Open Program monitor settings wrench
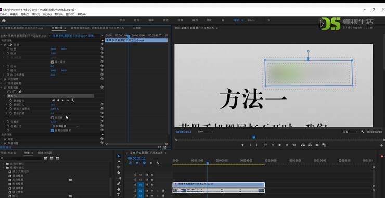 click(x=363, y=132)
